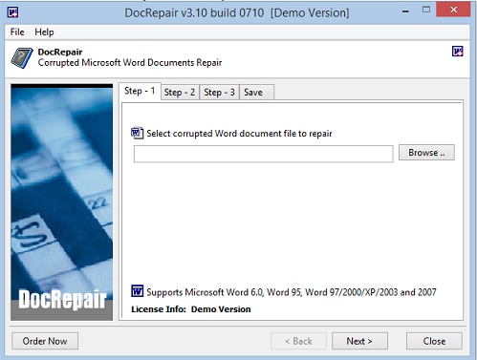Go to the Step - 3 tab
The image size is (477, 360).
[x=219, y=93]
